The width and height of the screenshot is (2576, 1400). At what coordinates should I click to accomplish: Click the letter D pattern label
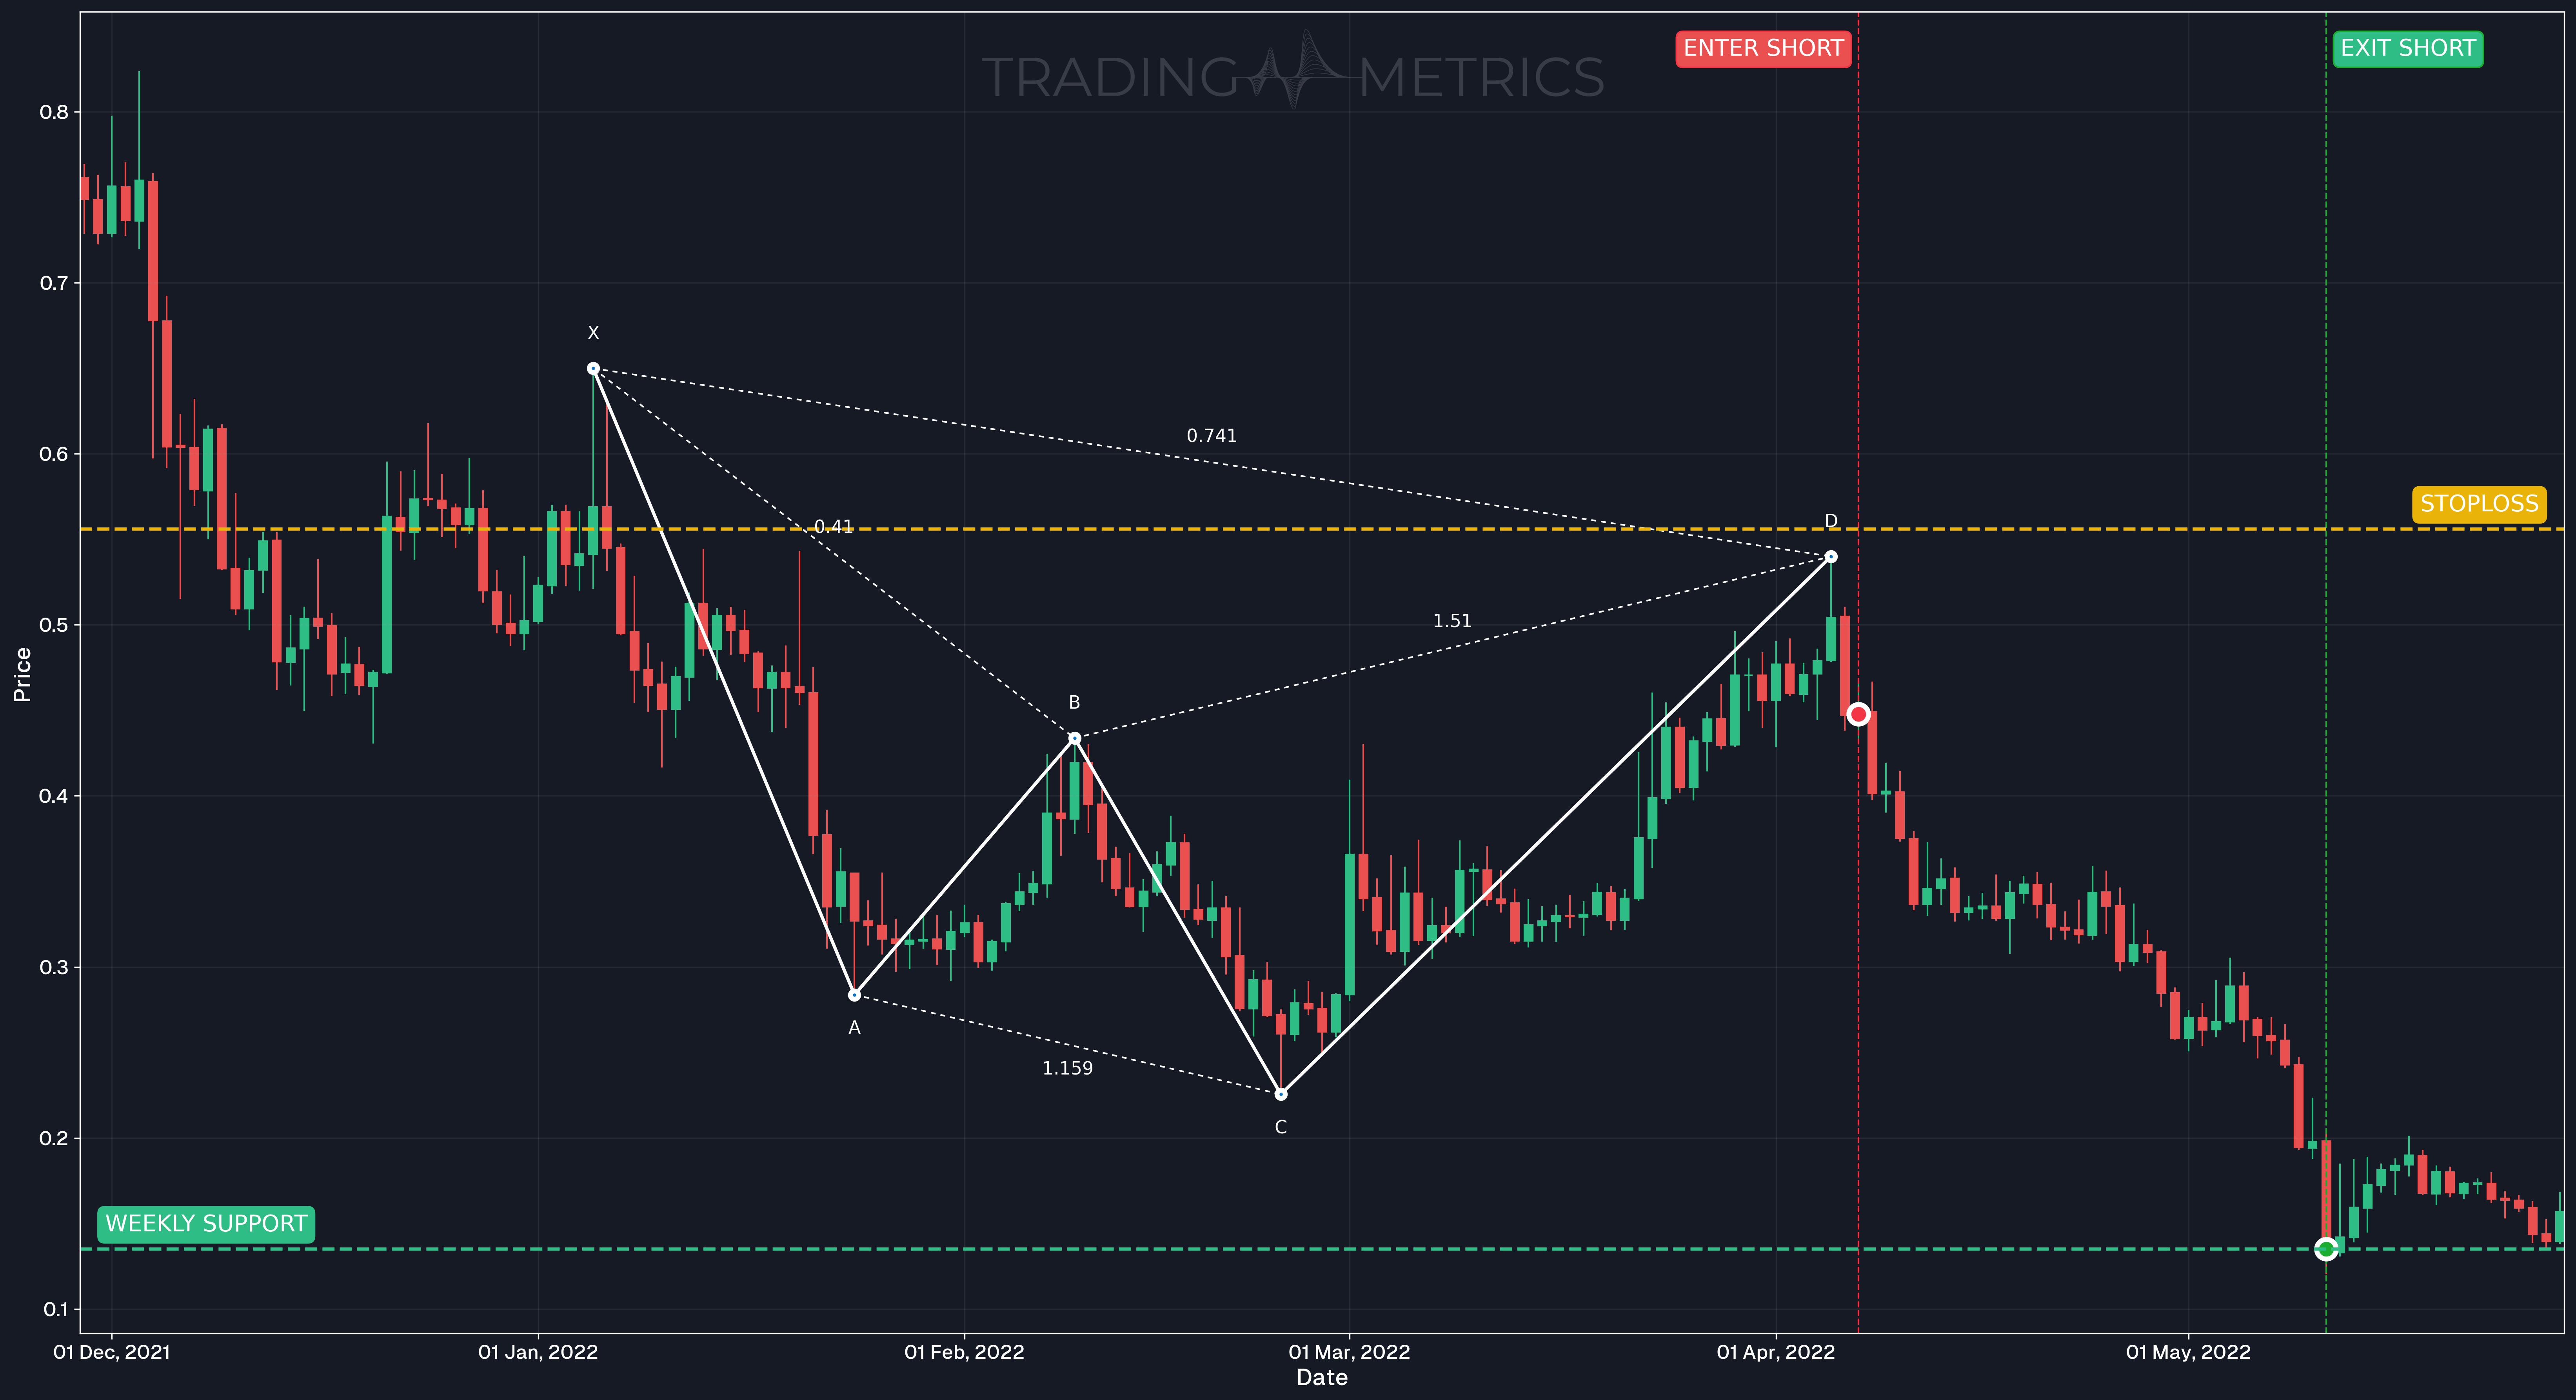coord(1831,521)
